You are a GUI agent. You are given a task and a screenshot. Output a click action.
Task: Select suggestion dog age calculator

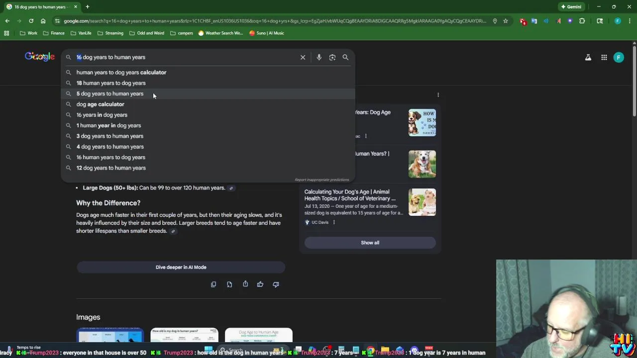(208, 104)
